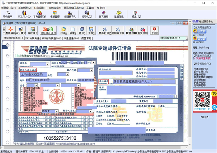
Task: Open 字典管理 dictionary manager
Action: tap(39, 14)
